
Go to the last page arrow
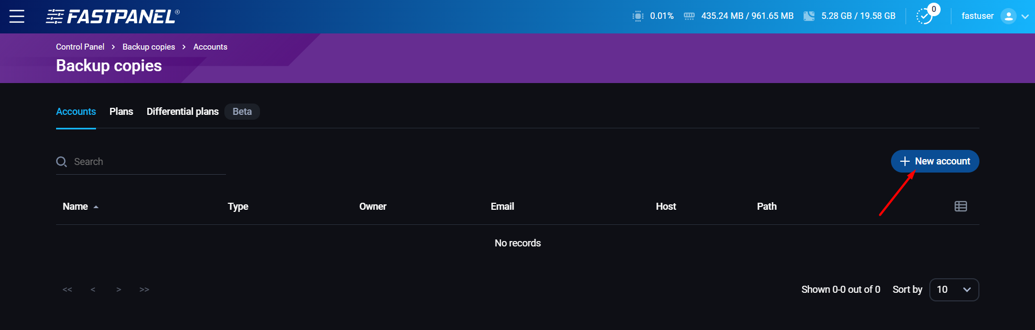click(x=144, y=290)
